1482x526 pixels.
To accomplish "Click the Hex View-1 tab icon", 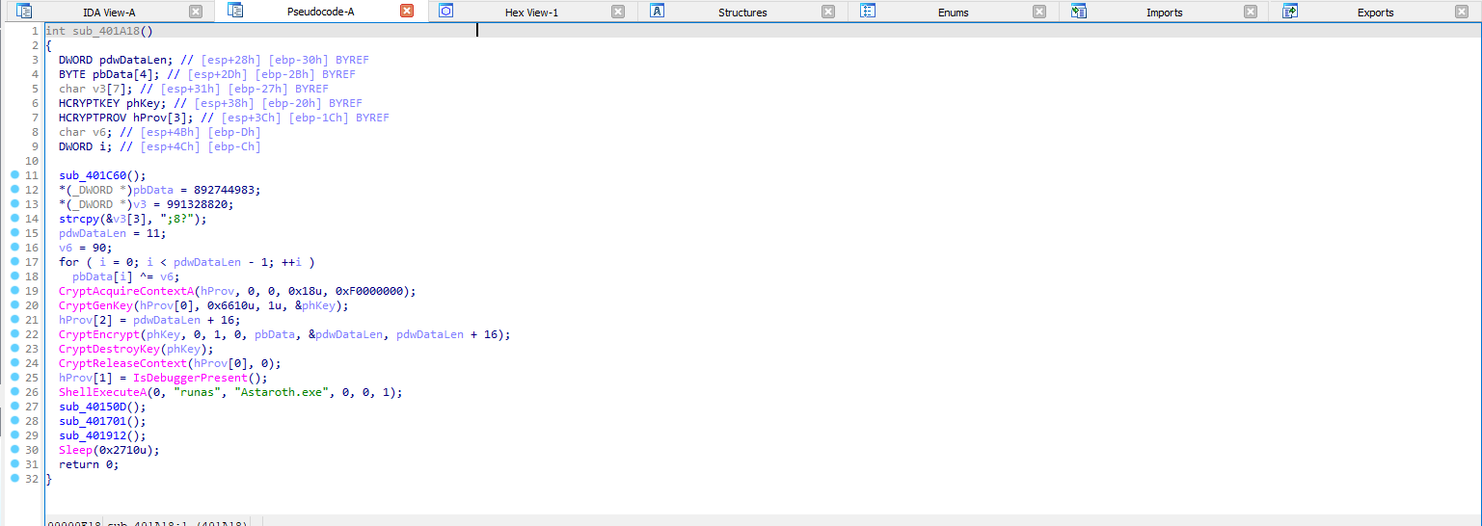I will [446, 12].
